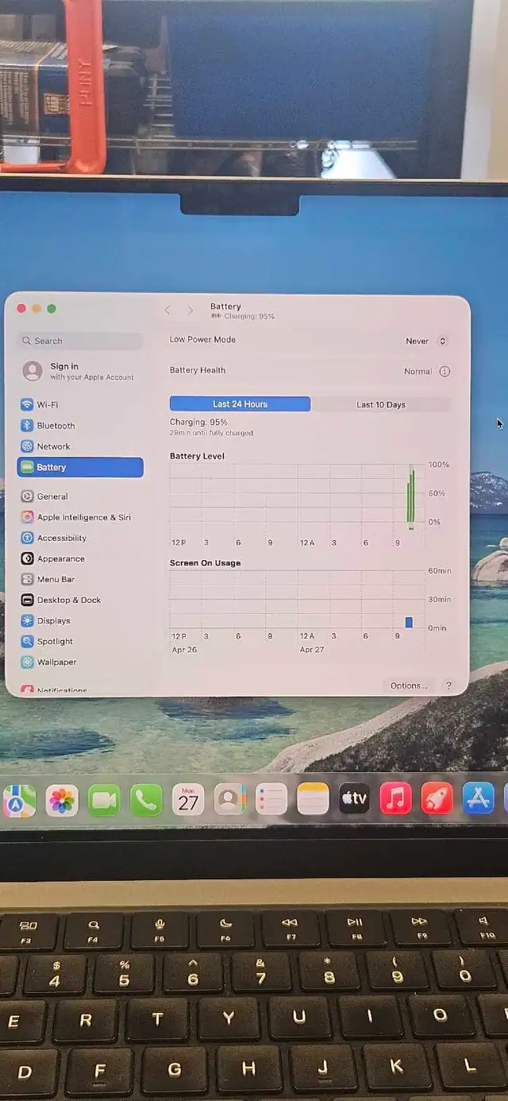Go forward with the right chevron
Viewport: 508px width, 1101px height.
tap(190, 310)
